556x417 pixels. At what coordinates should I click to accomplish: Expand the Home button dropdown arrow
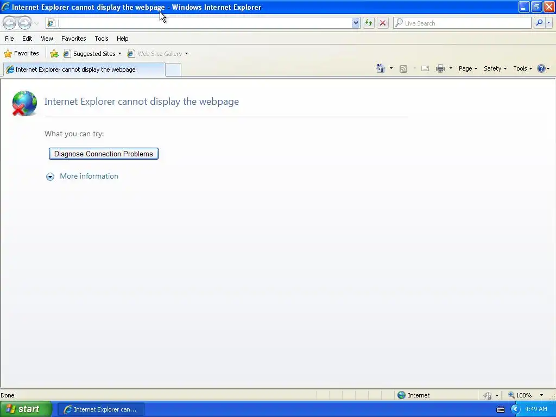click(391, 68)
